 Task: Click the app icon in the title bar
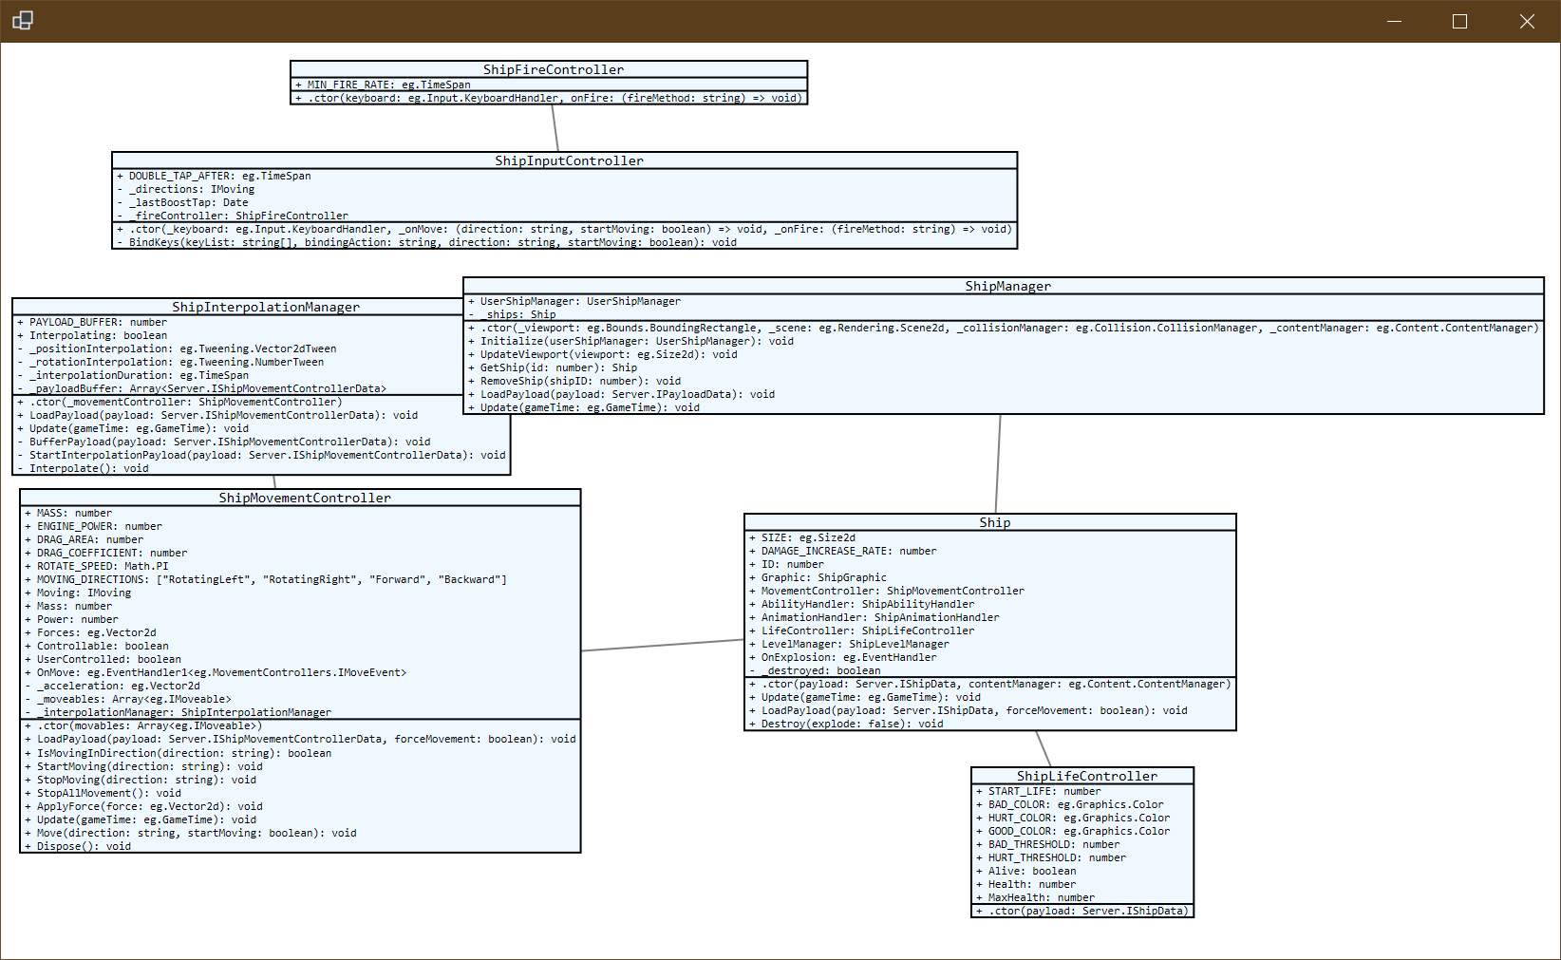coord(23,21)
